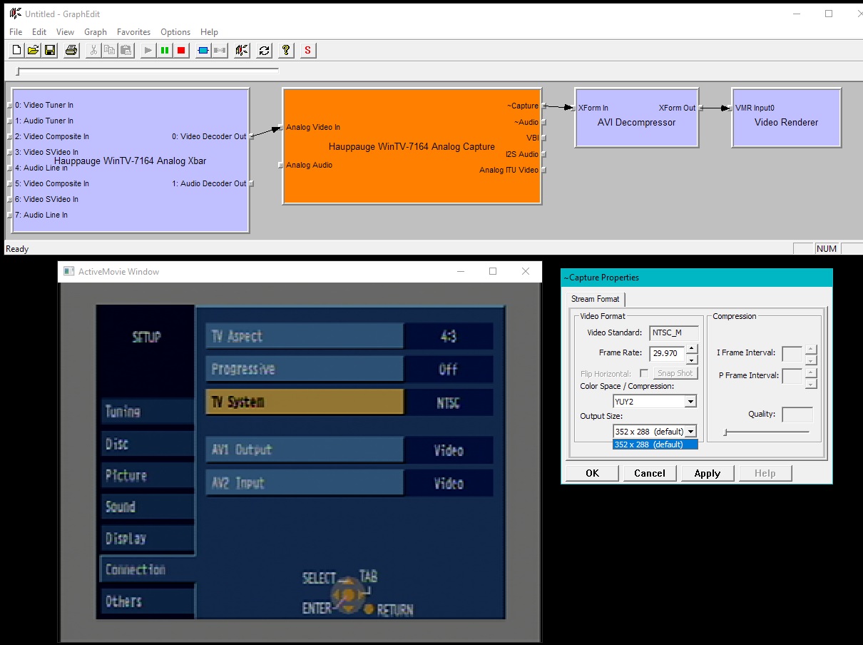Increase Frame Rate with the up arrow

tap(691, 349)
